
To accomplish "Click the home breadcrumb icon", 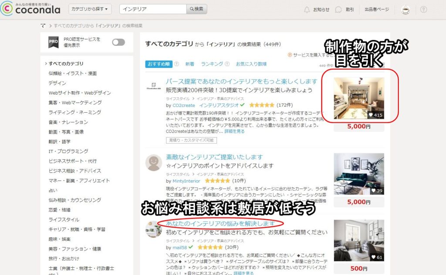I will tap(43, 26).
